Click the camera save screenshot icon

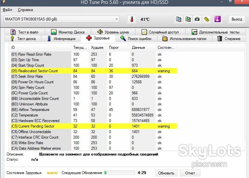click(x=197, y=19)
